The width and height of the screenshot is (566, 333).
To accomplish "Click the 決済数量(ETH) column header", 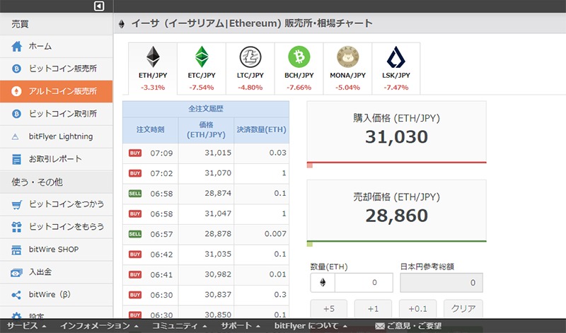I will pyautogui.click(x=261, y=130).
